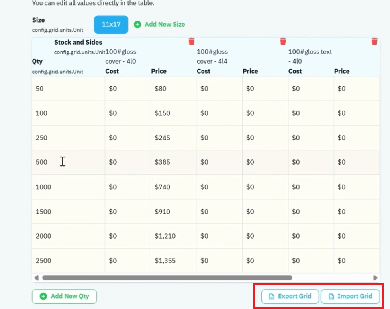390x309 pixels.
Task: Add a new size
Action: (159, 24)
